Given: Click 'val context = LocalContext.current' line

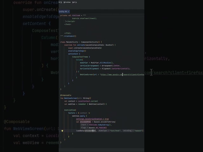Looking at the screenshot, I should click(81, 101).
